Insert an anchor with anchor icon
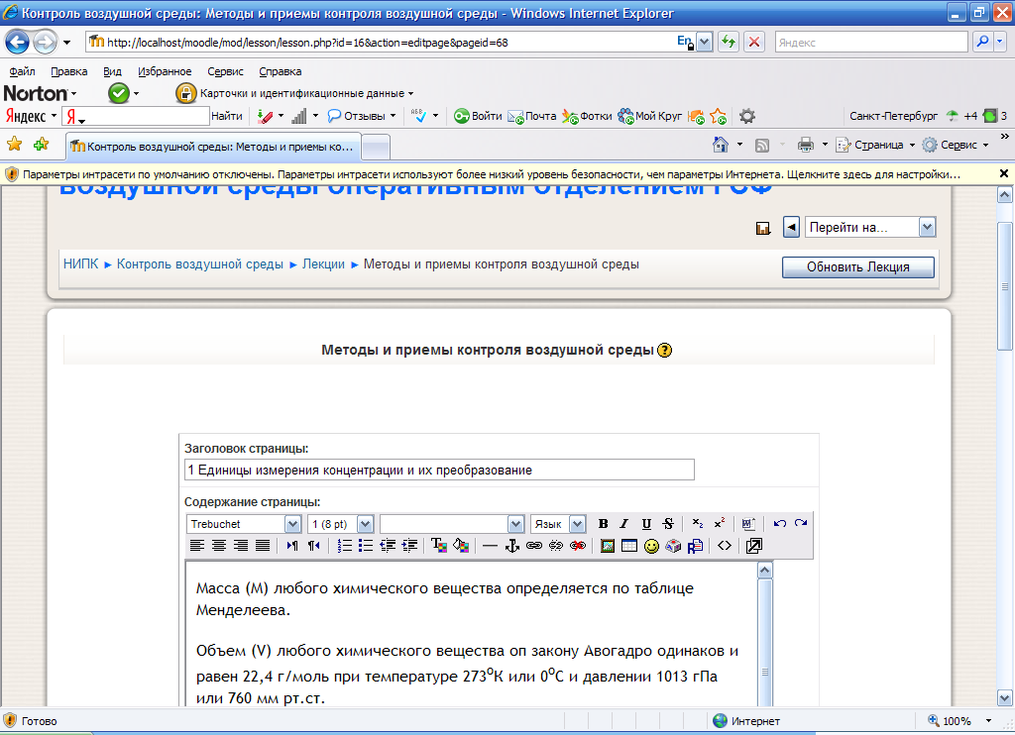Viewport: 1015px width, 735px height. 512,546
